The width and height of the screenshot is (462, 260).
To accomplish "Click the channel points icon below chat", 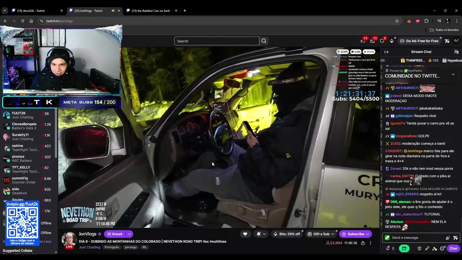I will tap(388, 248).
